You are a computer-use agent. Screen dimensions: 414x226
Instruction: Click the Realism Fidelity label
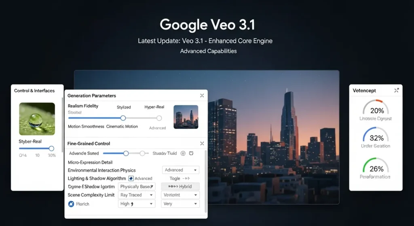pos(83,106)
